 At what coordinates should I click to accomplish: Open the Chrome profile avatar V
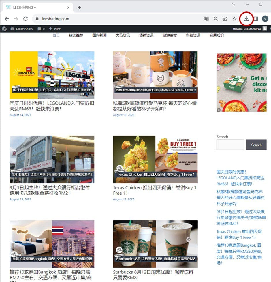265,19
